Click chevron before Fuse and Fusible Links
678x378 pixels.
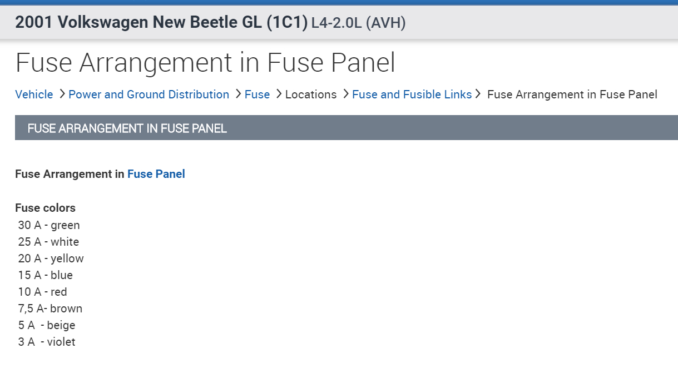345,94
